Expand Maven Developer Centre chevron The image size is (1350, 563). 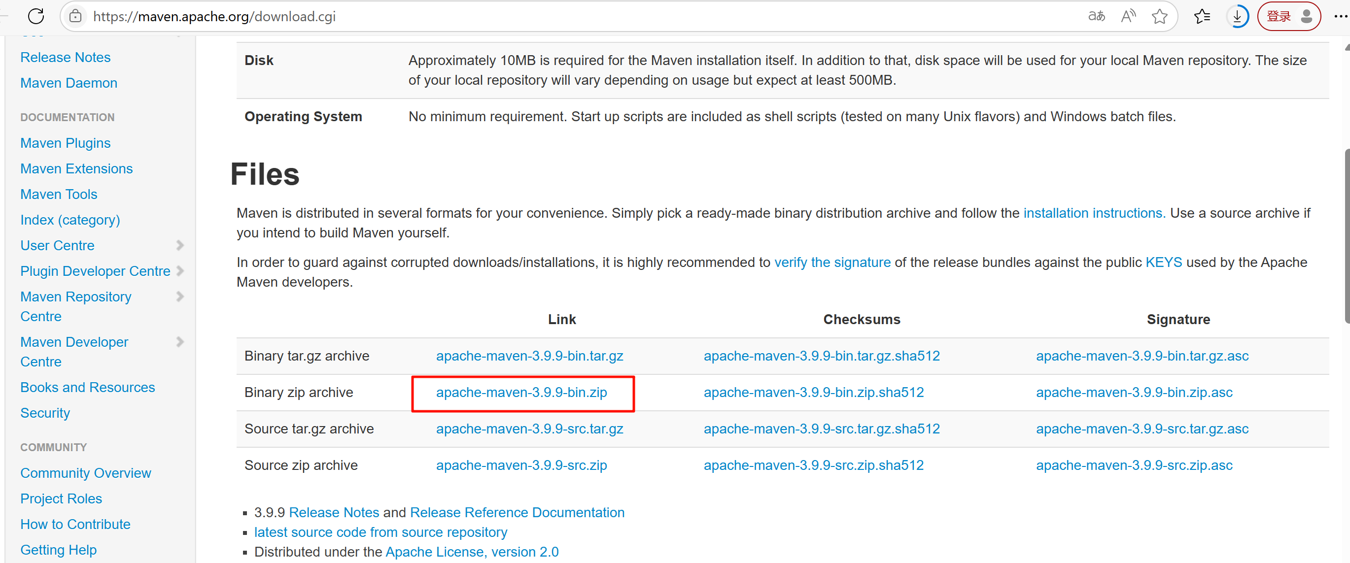point(180,342)
